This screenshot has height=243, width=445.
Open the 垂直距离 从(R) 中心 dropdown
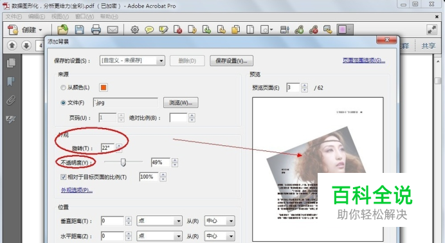click(x=220, y=221)
